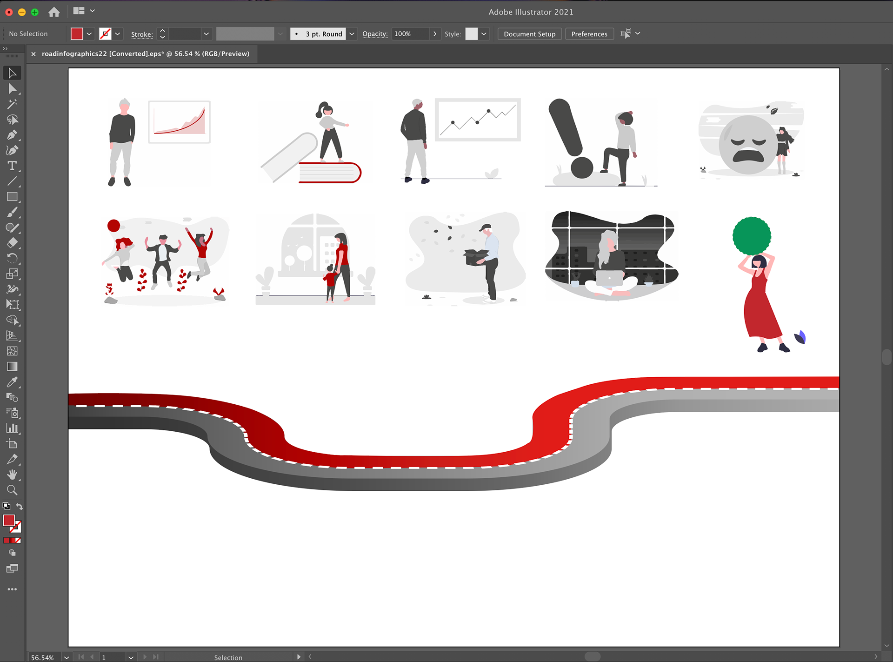Change the screen mode

[x=13, y=568]
